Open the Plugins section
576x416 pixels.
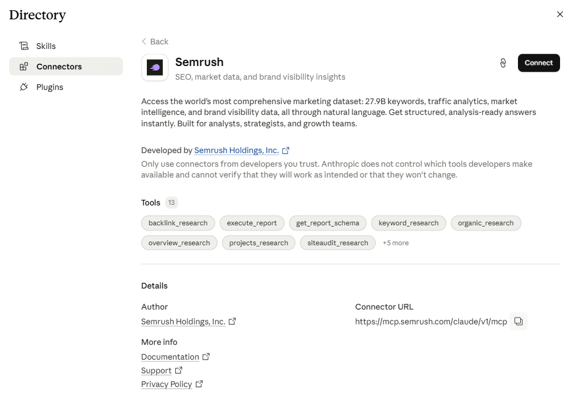(x=66, y=87)
